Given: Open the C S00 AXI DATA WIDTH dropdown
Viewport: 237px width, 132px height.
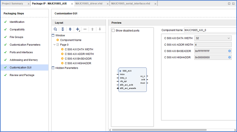Looking at the screenshot, I should pyautogui.click(x=213, y=38).
